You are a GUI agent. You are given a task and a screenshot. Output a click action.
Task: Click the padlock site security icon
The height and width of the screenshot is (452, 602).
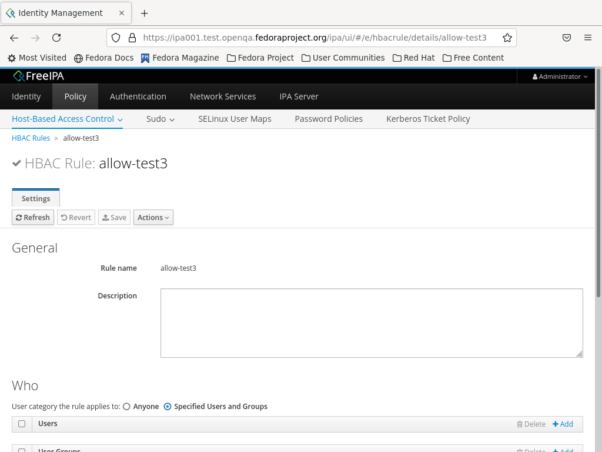132,38
